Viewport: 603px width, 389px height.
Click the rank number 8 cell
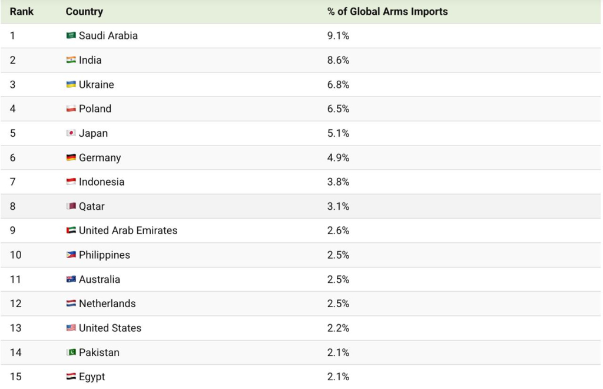click(13, 206)
